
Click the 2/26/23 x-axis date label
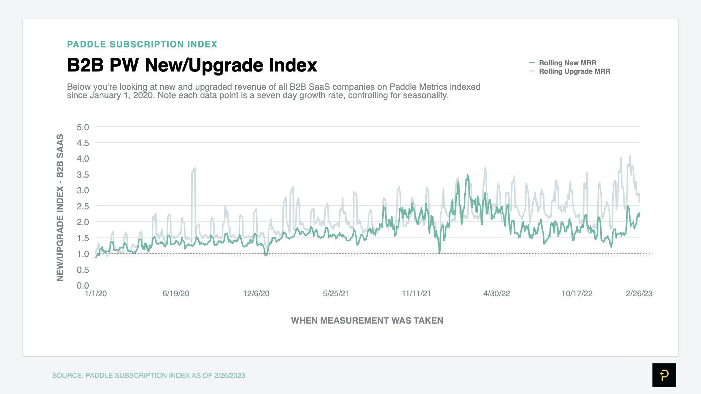point(639,294)
